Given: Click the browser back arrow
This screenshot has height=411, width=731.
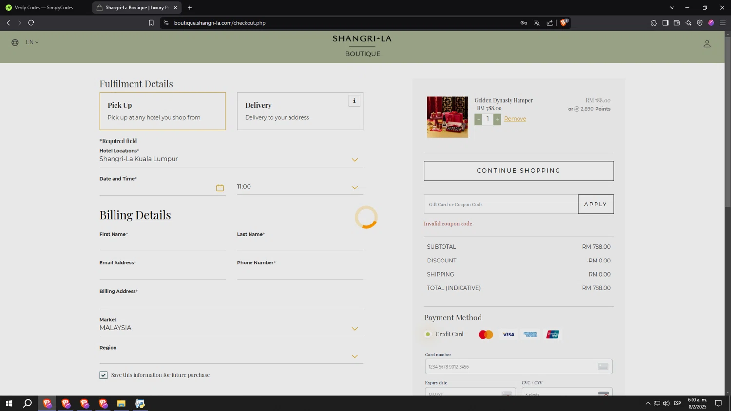Looking at the screenshot, I should (x=8, y=23).
